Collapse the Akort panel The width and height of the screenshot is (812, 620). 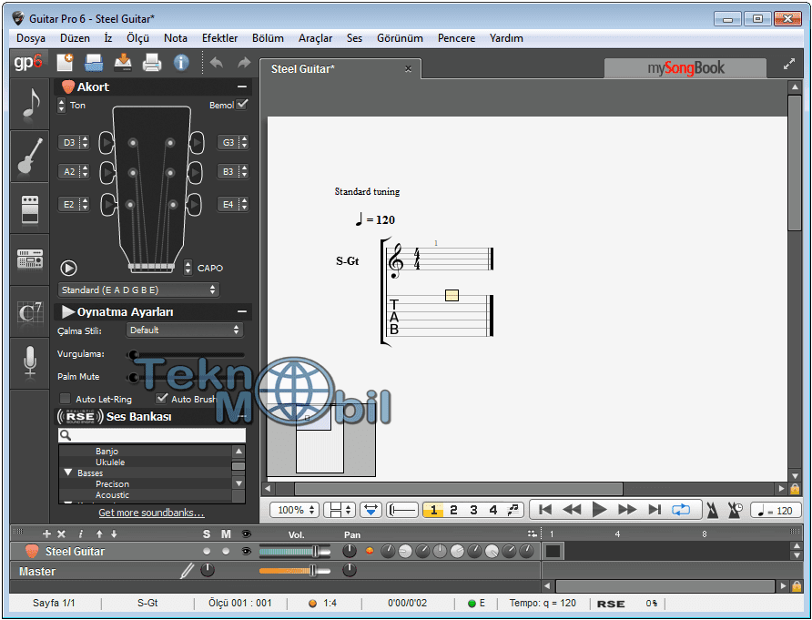pyautogui.click(x=241, y=86)
